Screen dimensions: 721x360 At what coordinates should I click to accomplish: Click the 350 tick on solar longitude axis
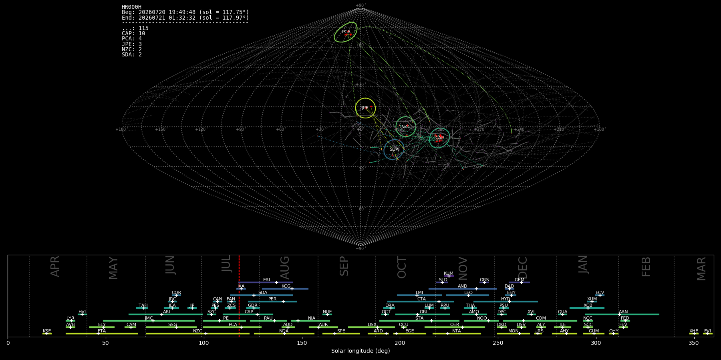pos(694,343)
